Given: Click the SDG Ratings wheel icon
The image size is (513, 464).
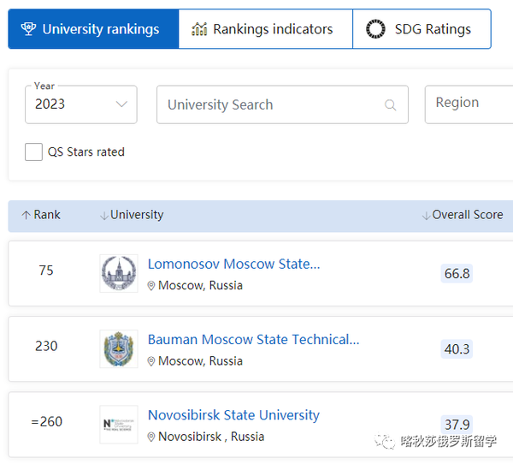Looking at the screenshot, I should coord(375,29).
